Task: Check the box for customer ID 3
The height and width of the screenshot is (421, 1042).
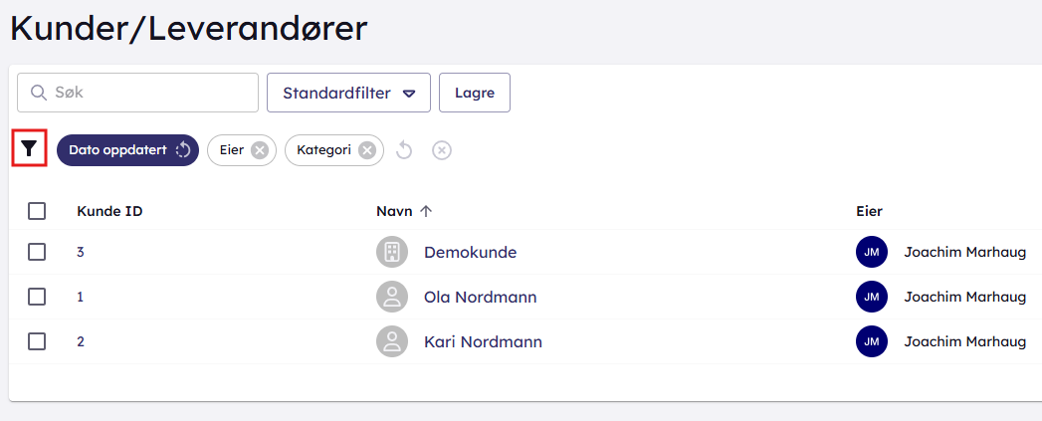Action: click(37, 252)
